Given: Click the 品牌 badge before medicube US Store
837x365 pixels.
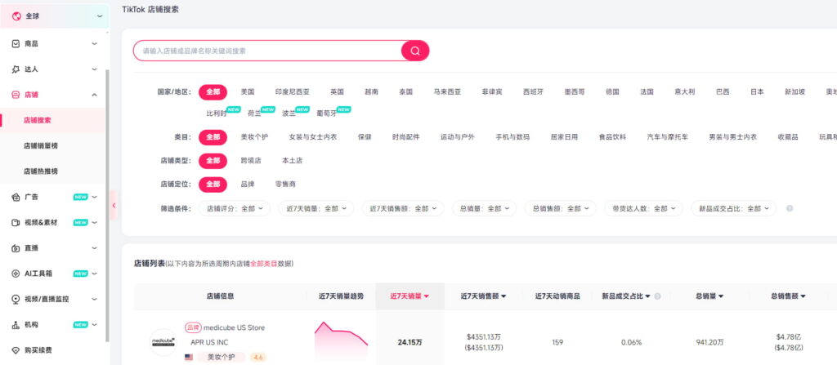Looking at the screenshot, I should tap(193, 327).
